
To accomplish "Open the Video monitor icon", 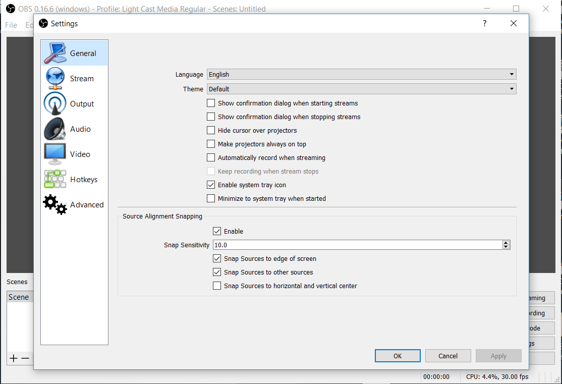I will pos(55,154).
